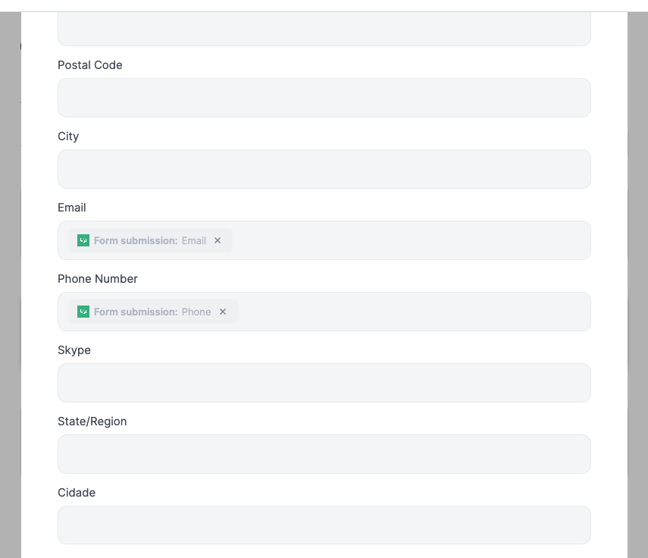Select the Form submission: Email chip text
This screenshot has height=558, width=648.
tap(149, 240)
